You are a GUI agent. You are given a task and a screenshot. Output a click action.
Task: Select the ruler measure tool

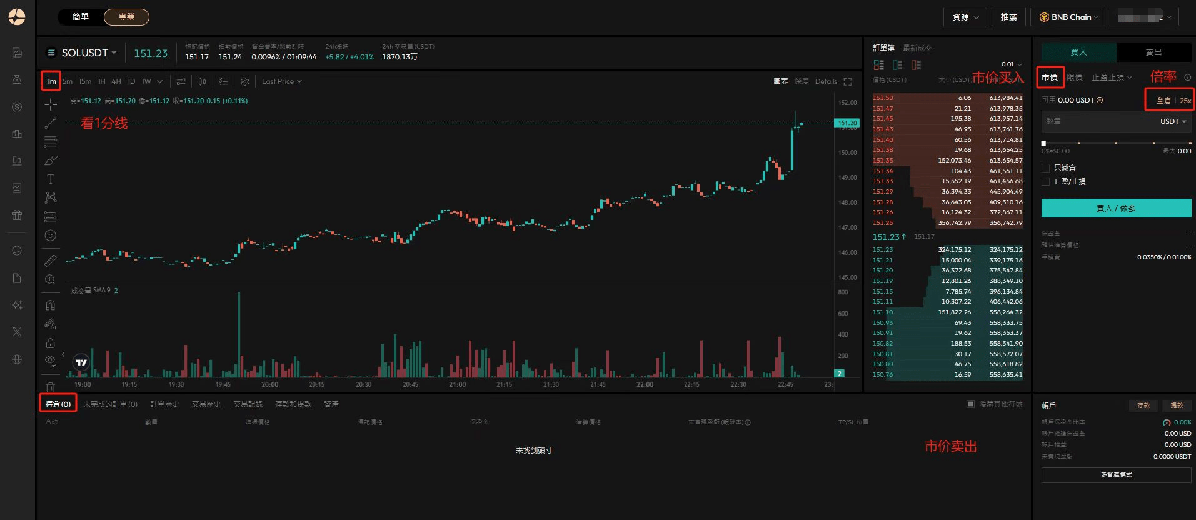51,261
